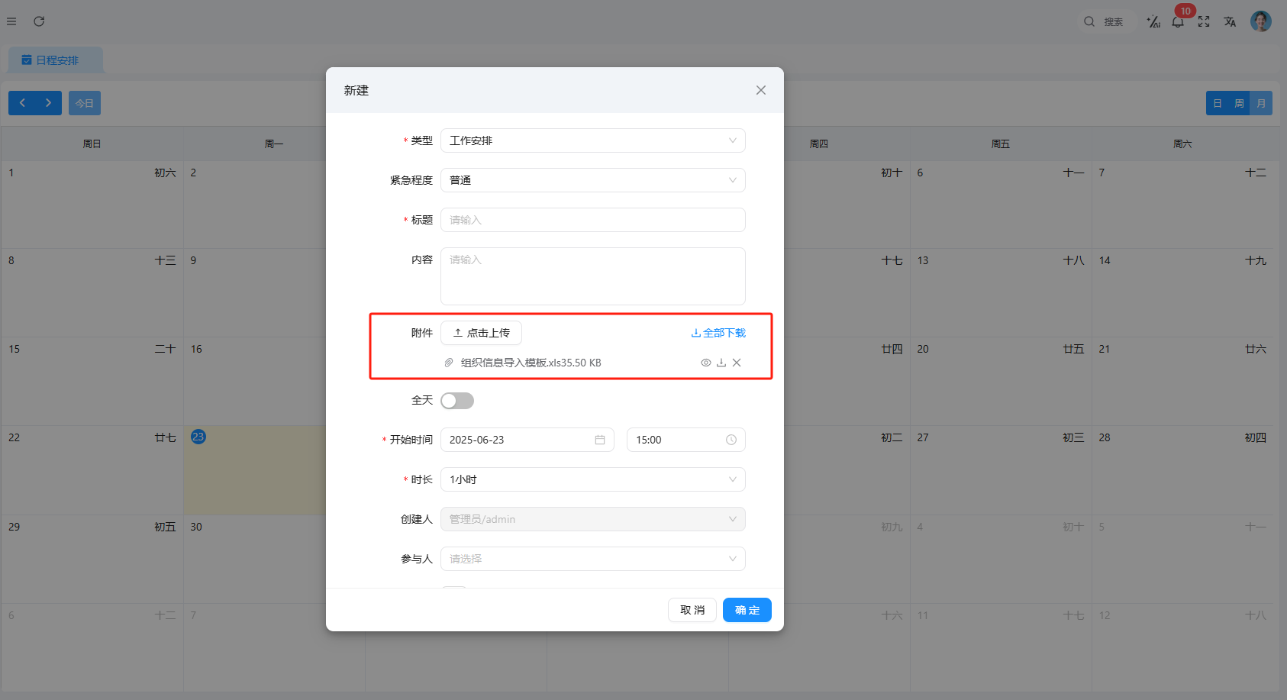
Task: Close the 新建 dialog with X
Action: 761,90
